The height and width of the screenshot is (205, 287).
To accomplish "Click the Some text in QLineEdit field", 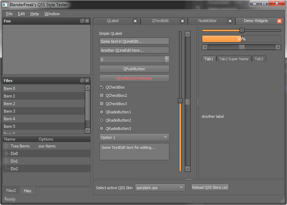I will coord(134,41).
